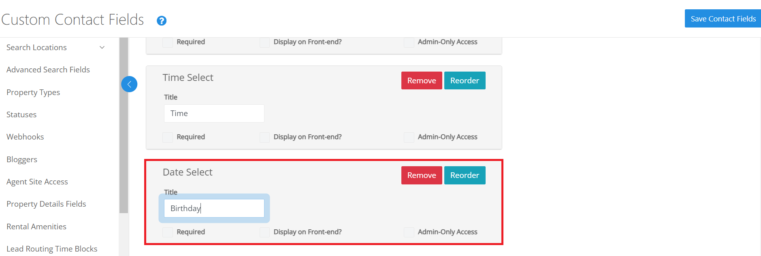This screenshot has height=256, width=761.
Task: Navigate to Property Details Fields
Action: pos(46,203)
